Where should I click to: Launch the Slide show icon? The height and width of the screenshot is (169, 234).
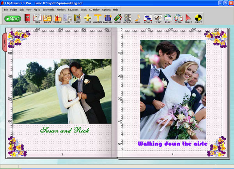[158, 19]
